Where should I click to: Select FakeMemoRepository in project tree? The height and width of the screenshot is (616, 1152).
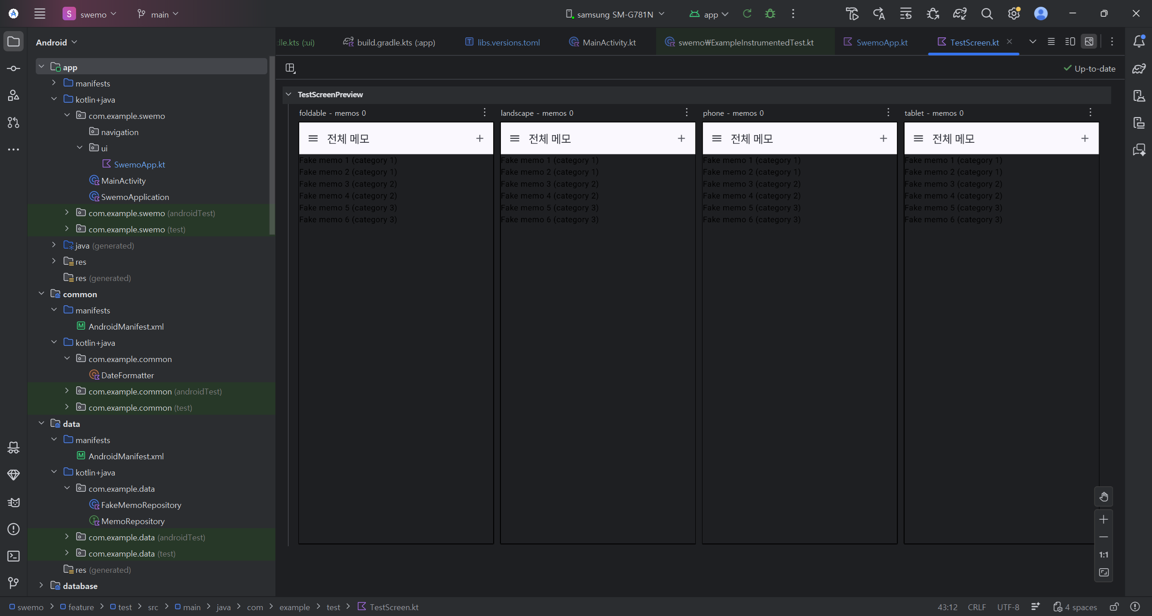(x=141, y=505)
